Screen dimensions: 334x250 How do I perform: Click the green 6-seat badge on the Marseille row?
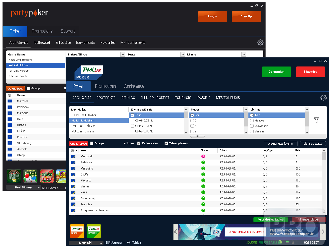(203, 168)
